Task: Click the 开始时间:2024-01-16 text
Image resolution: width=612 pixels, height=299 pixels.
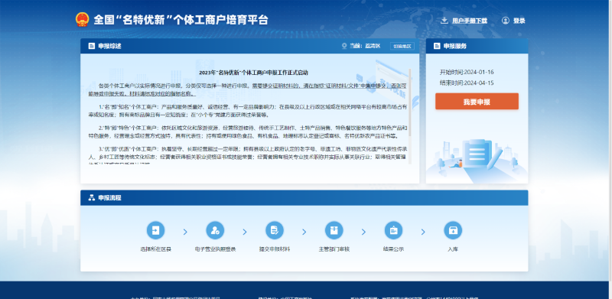Action: [467, 72]
